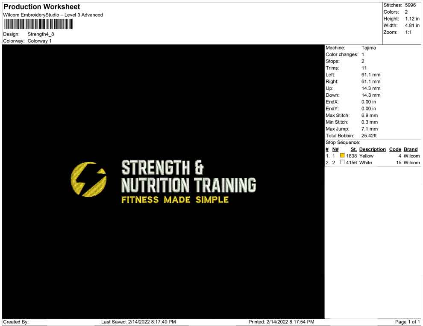Click the Production Worksheet title
Viewport: 423px width, 326px height.
pos(41,6)
